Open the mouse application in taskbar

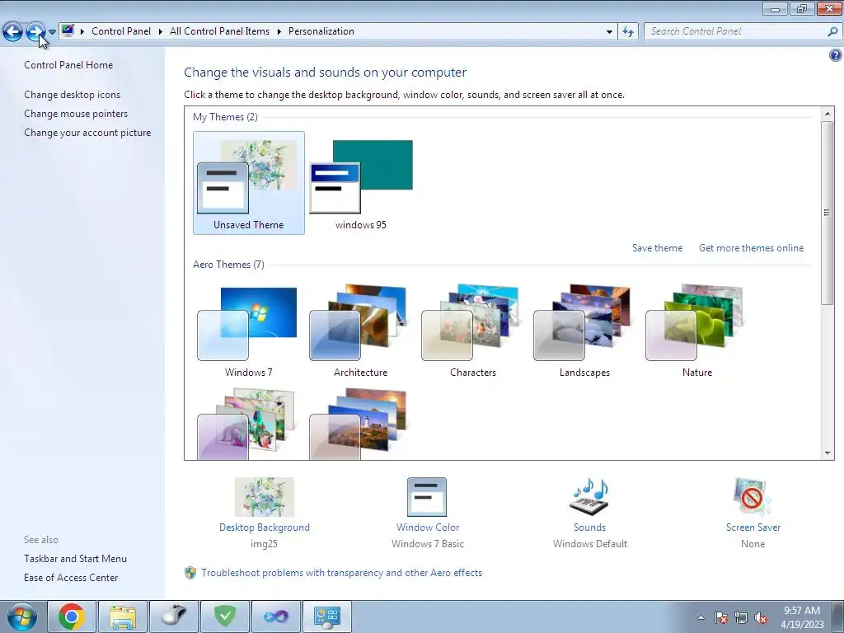point(174,617)
